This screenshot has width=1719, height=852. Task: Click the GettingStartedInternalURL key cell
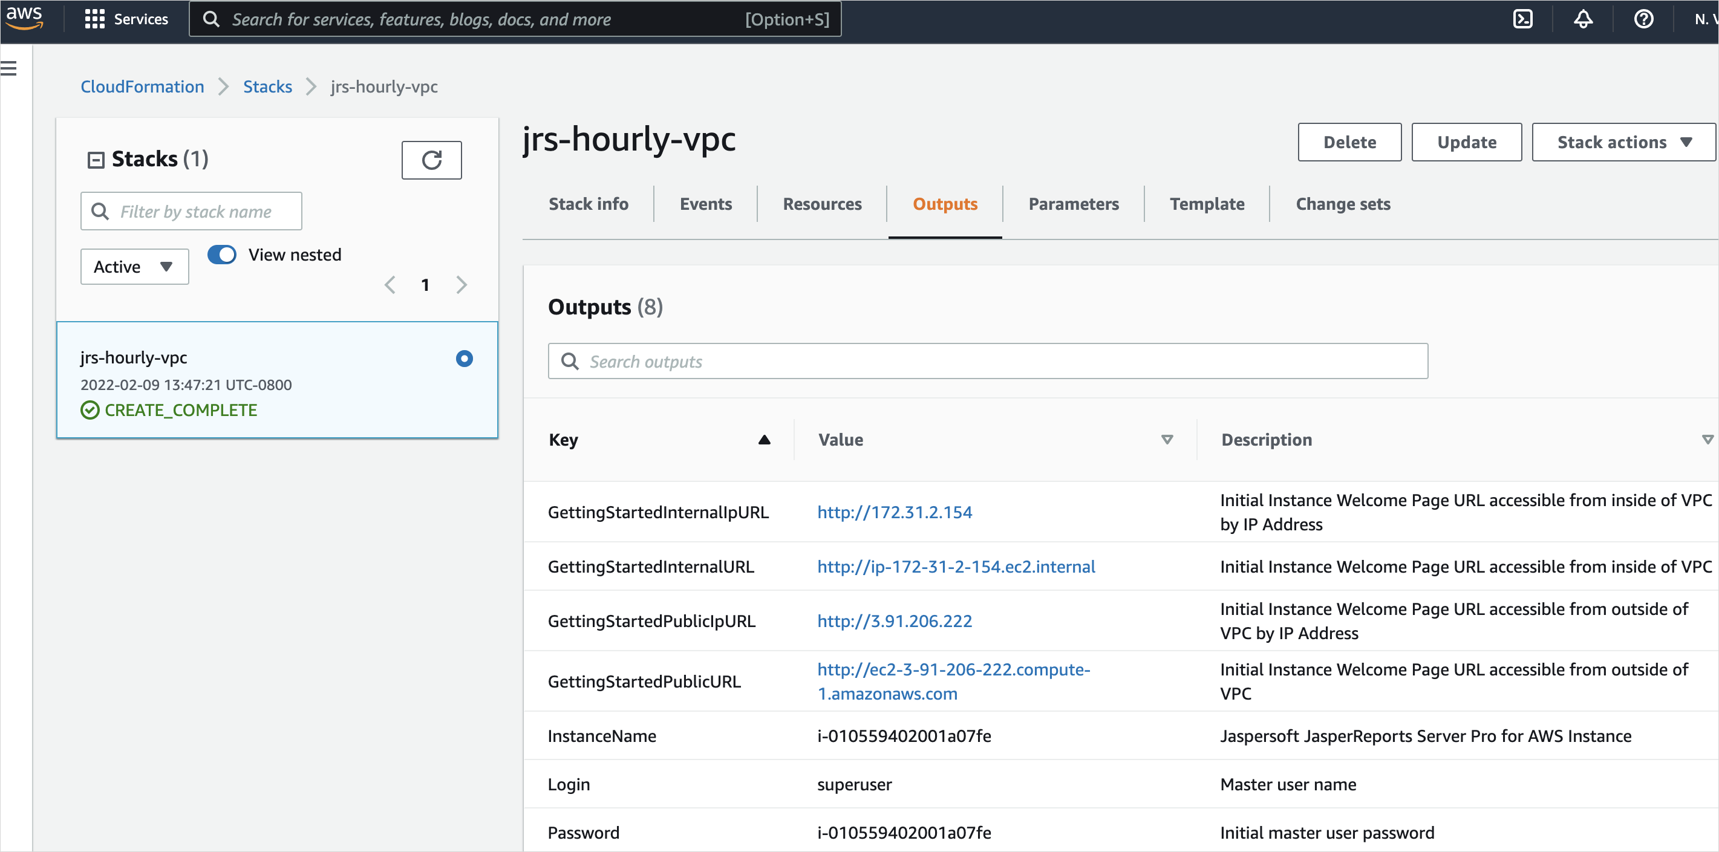[651, 567]
